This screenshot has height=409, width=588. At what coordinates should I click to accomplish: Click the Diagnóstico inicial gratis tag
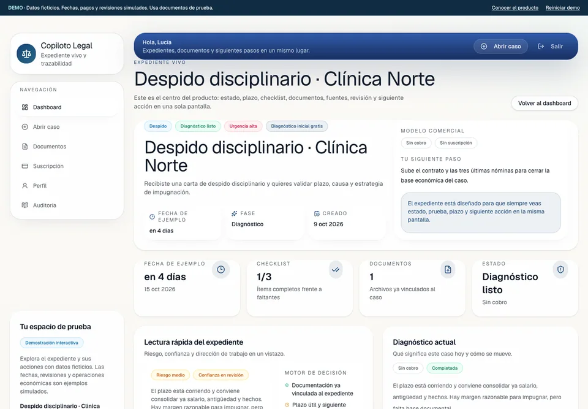pyautogui.click(x=296, y=126)
